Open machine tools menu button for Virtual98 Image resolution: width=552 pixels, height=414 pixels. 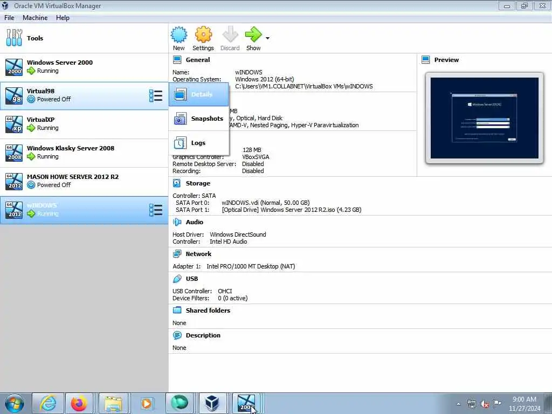(x=156, y=96)
